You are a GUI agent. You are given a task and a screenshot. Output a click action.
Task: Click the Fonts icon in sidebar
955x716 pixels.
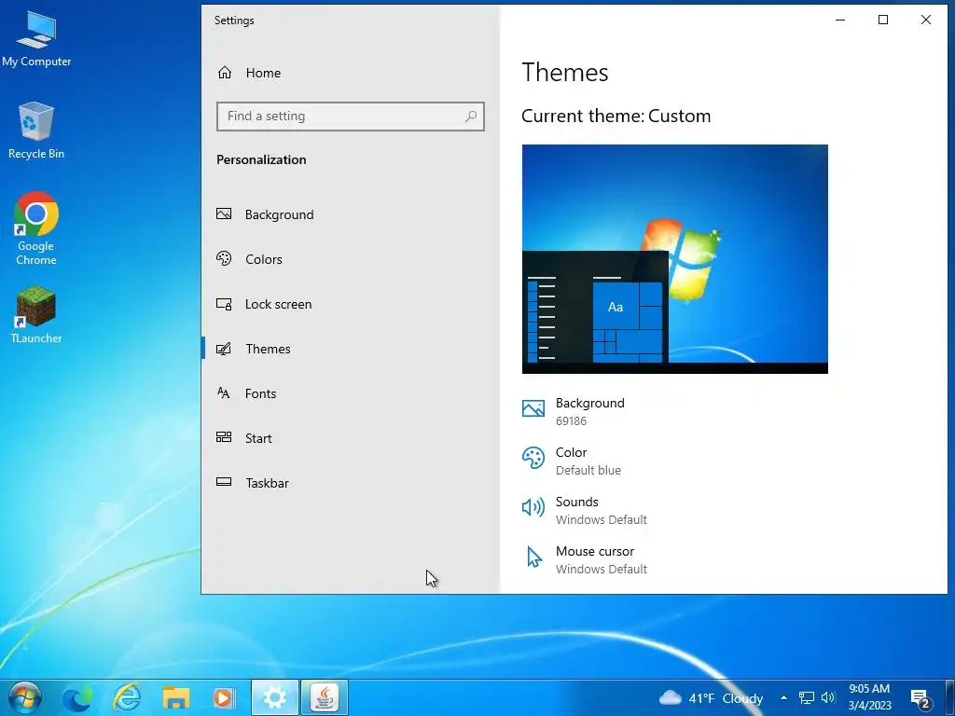coord(224,392)
